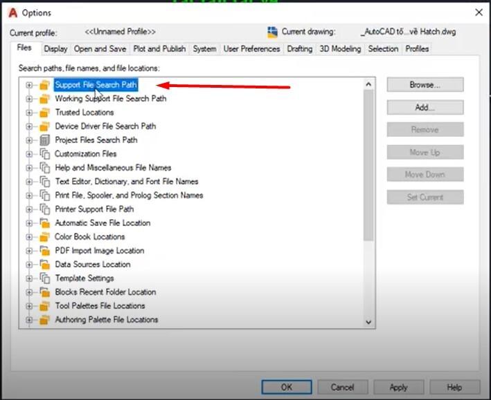Image resolution: width=491 pixels, height=400 pixels.
Task: Open the Profiles tab
Action: (417, 49)
